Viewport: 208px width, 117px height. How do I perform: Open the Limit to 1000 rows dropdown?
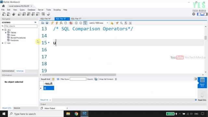click(98, 23)
